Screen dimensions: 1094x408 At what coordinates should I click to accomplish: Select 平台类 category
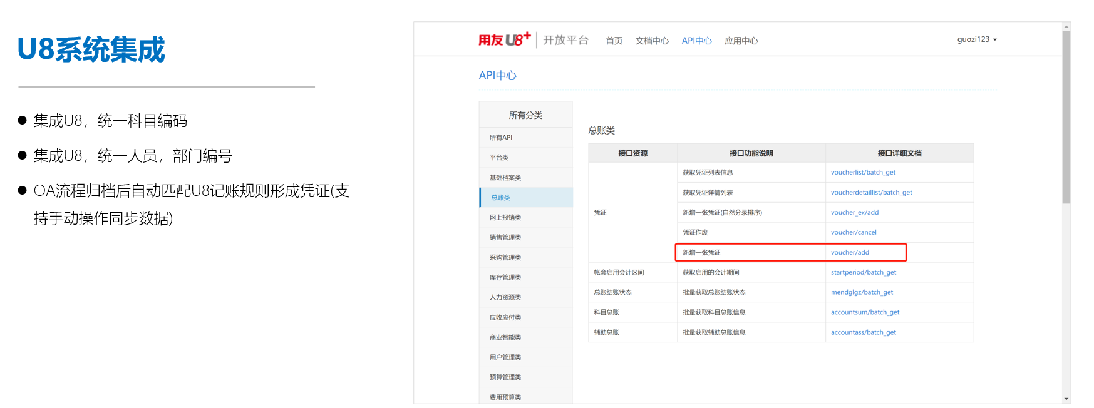526,158
